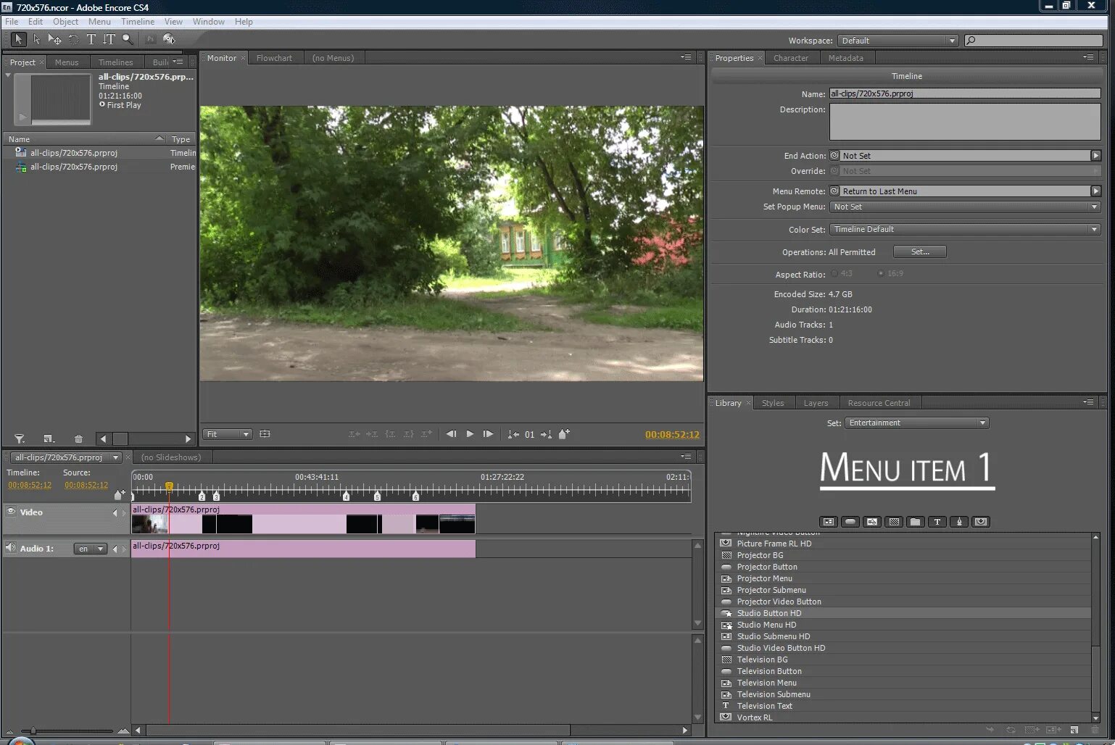This screenshot has width=1115, height=745.
Task: Click New Item icon at Library bottom
Action: pyautogui.click(x=1074, y=730)
